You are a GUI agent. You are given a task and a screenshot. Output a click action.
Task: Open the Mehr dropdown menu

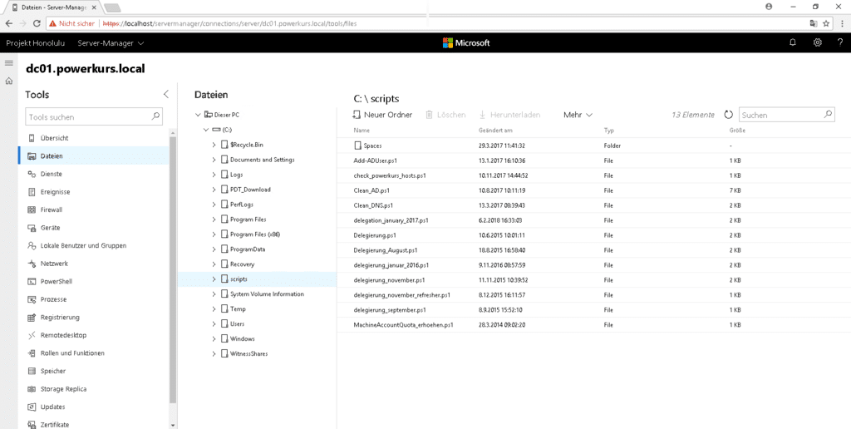pos(578,115)
